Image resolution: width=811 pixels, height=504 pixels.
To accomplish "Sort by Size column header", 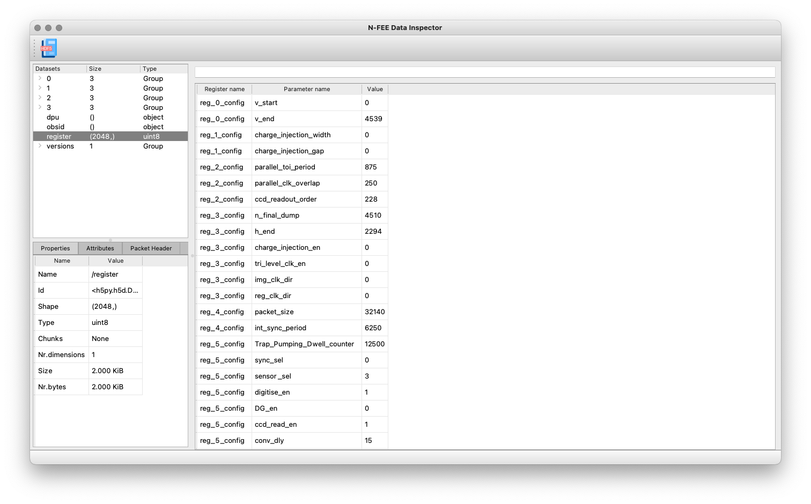I will tap(113, 69).
